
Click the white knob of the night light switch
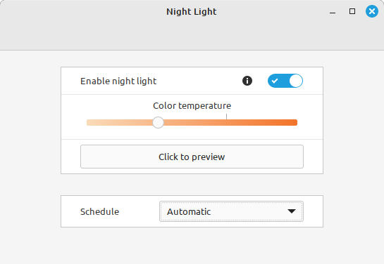(296, 81)
